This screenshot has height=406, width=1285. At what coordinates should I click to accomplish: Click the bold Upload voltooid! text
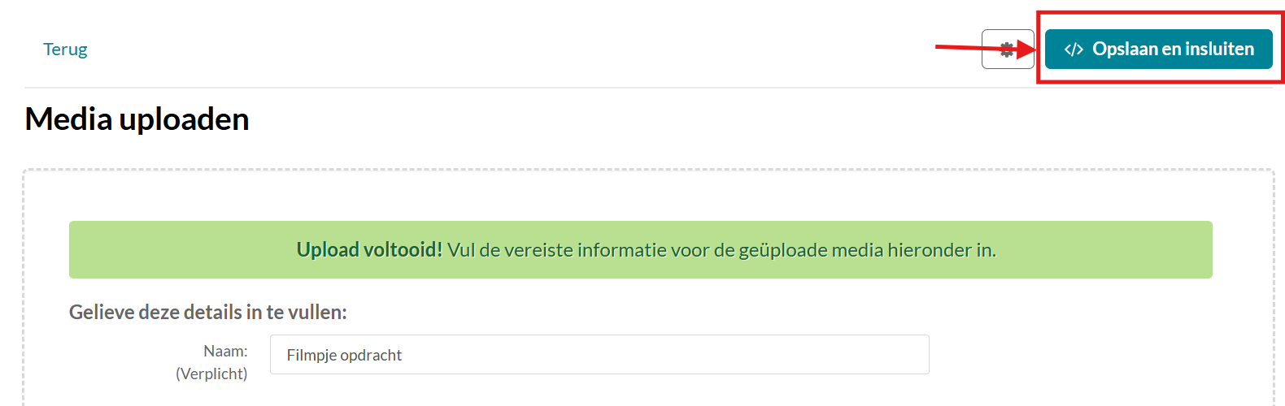click(x=369, y=250)
